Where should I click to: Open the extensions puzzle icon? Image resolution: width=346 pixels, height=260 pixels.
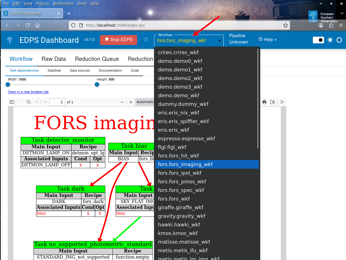[331, 25]
